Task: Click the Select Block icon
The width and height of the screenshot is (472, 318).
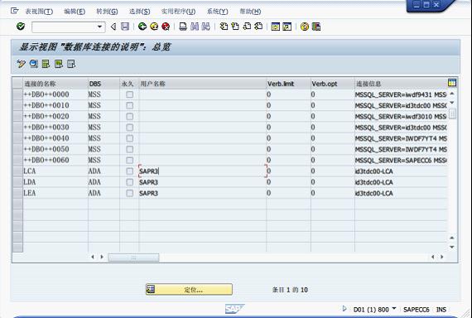Action: click(59, 64)
